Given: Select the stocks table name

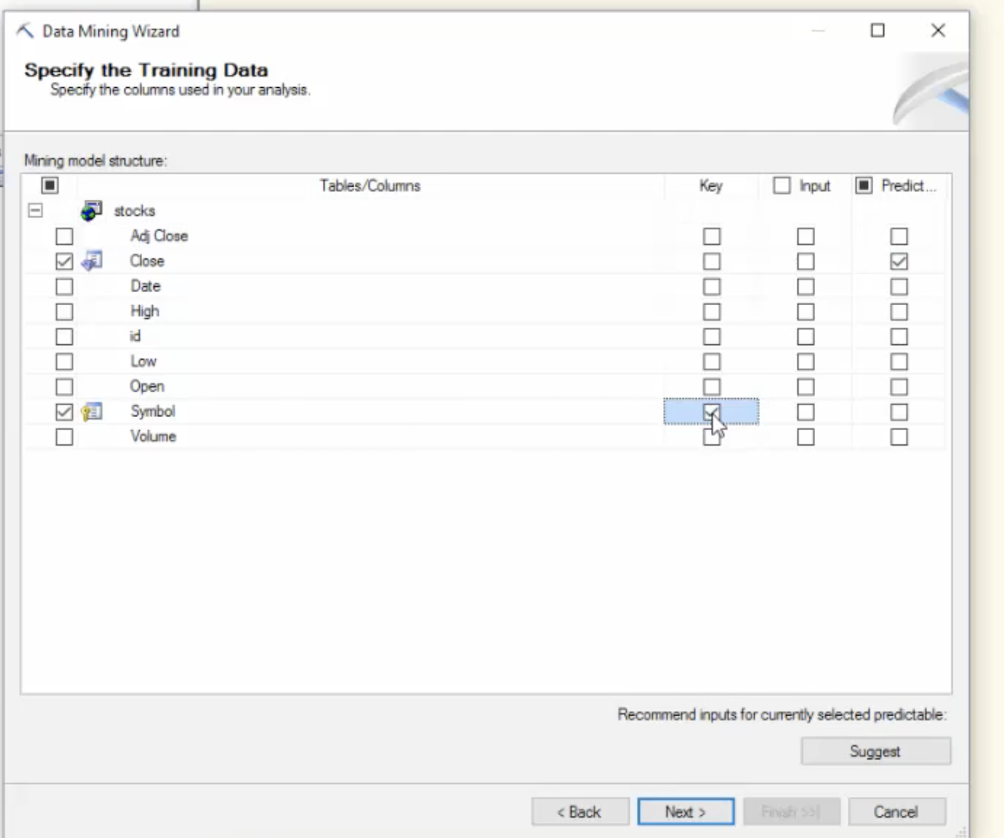Looking at the screenshot, I should [x=135, y=211].
